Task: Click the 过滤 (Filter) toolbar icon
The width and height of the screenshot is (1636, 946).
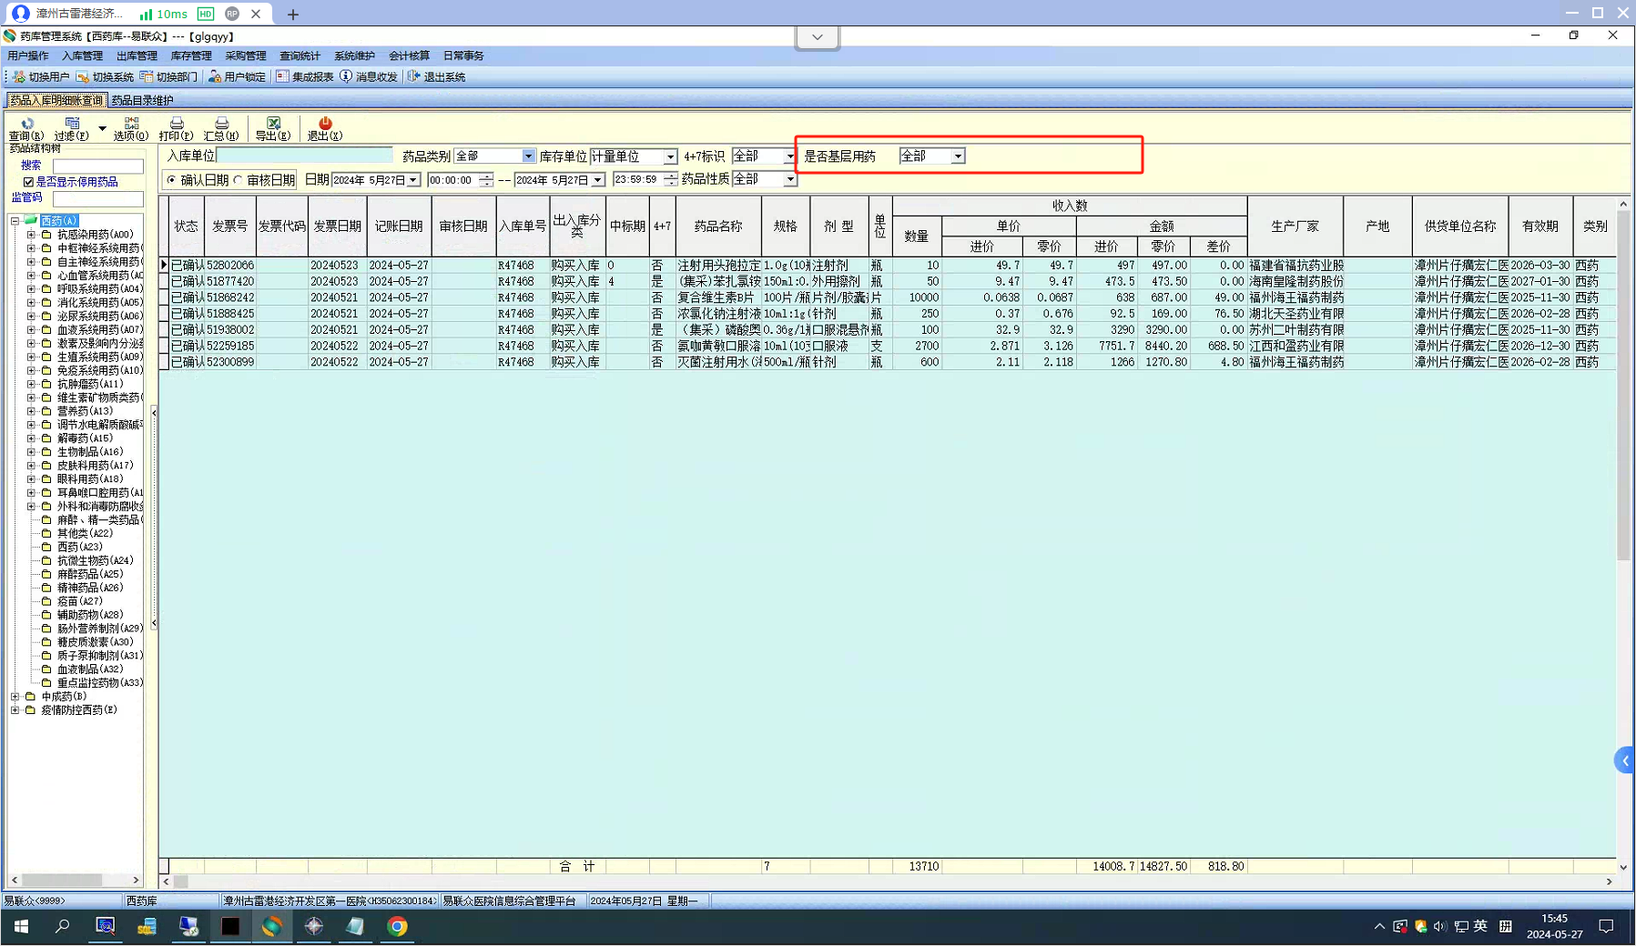Action: click(71, 128)
